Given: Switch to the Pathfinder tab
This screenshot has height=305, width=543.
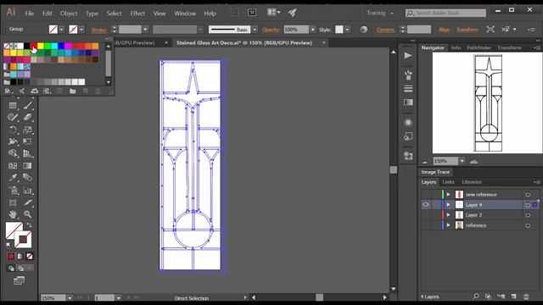Looking at the screenshot, I should pos(479,47).
